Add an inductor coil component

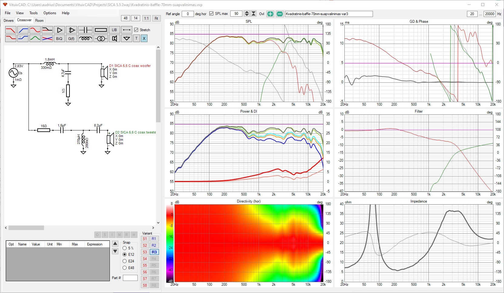pos(85,38)
